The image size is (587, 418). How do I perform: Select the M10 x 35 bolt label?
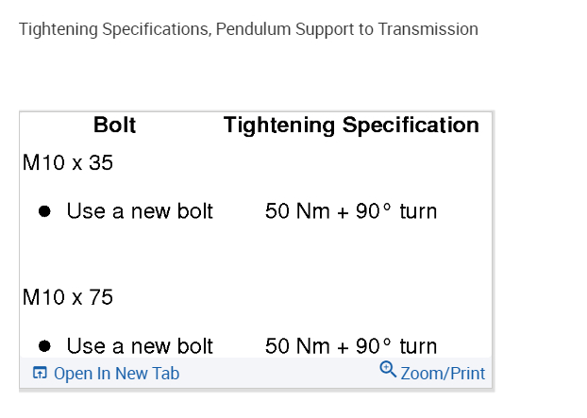point(68,163)
